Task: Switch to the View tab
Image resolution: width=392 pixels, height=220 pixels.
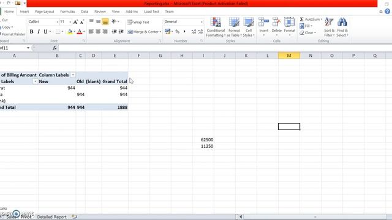Action: click(x=116, y=12)
